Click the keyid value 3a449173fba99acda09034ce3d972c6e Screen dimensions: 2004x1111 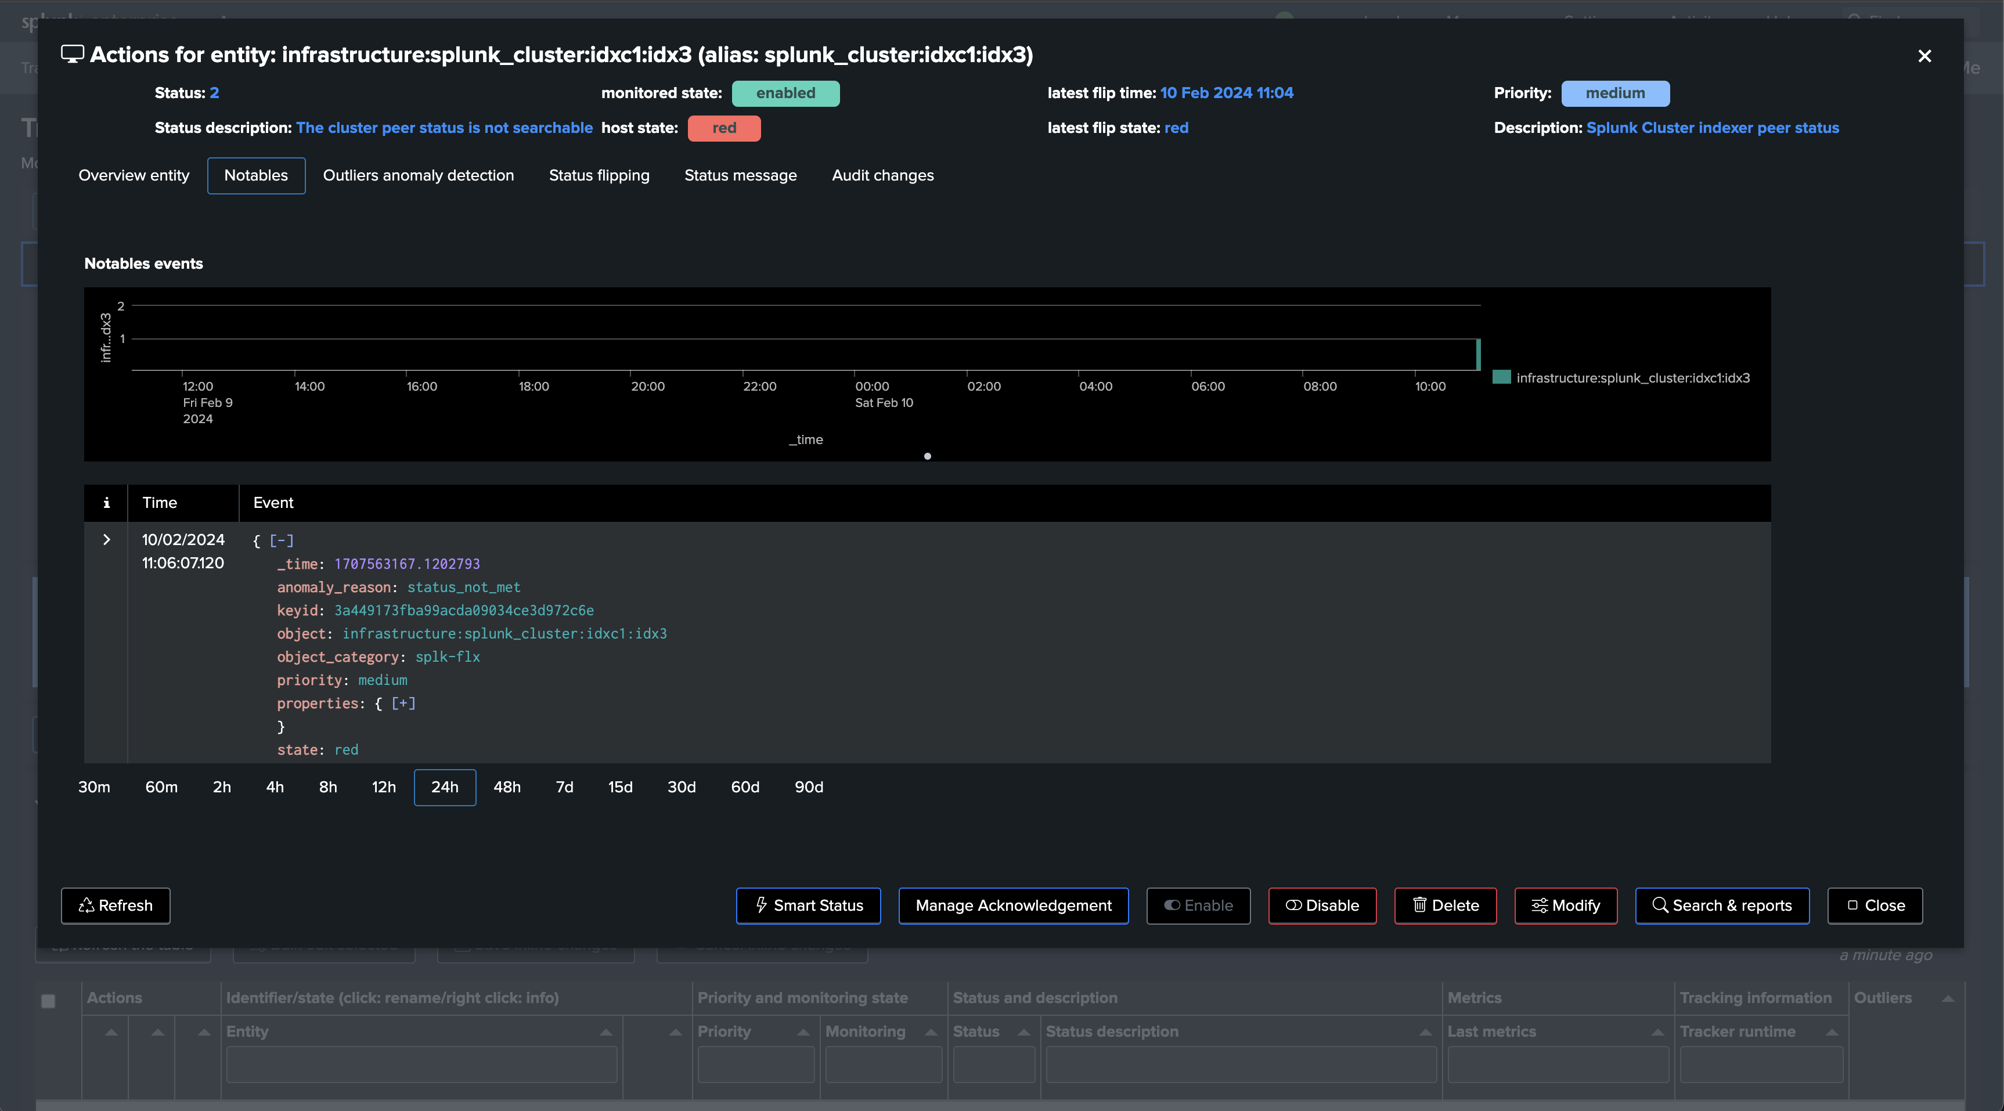point(464,610)
